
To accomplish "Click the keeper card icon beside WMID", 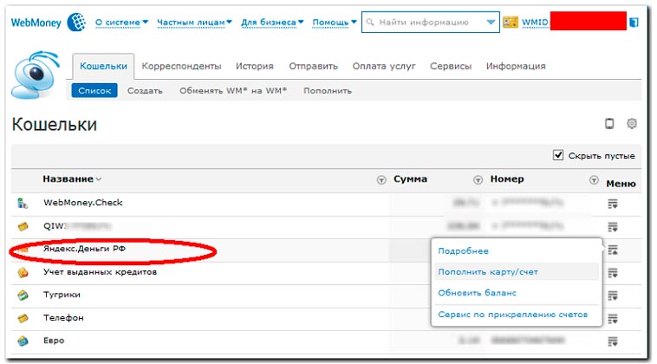I will point(511,22).
